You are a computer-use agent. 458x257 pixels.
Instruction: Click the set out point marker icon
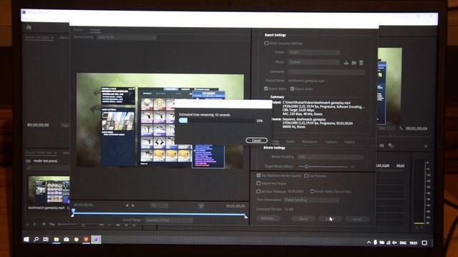tap(133, 206)
